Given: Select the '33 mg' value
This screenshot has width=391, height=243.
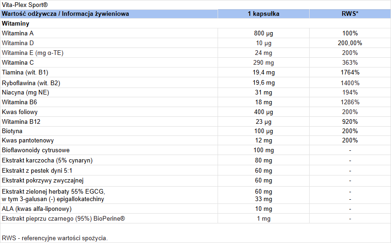Looking at the screenshot, I should point(264,199).
